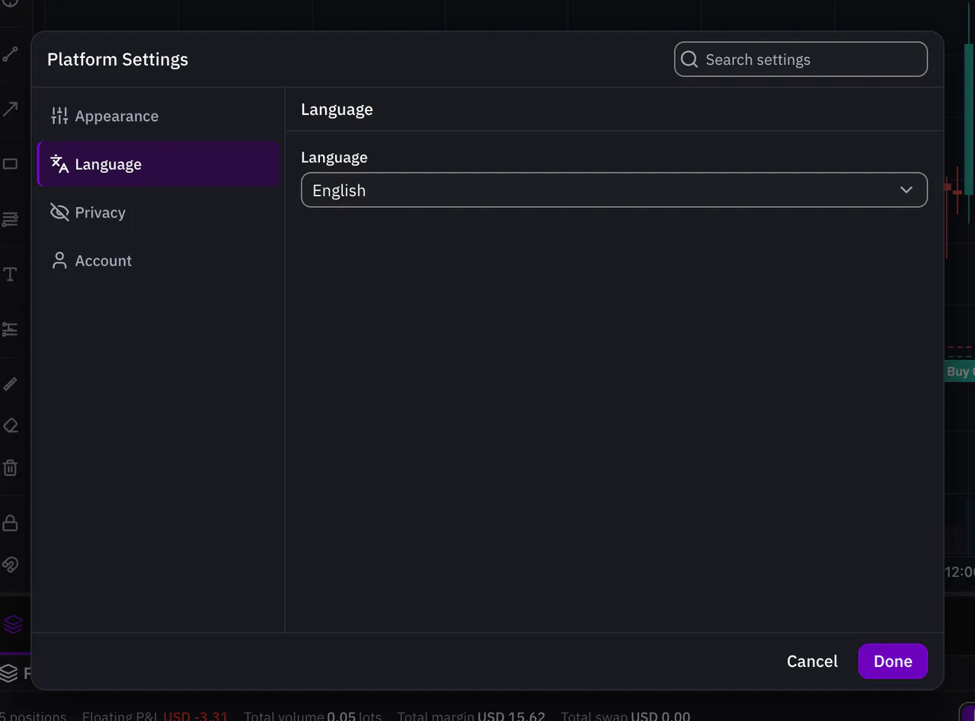Image resolution: width=975 pixels, height=721 pixels.
Task: Click the Privacy crossed-eye icon
Action: (x=59, y=212)
